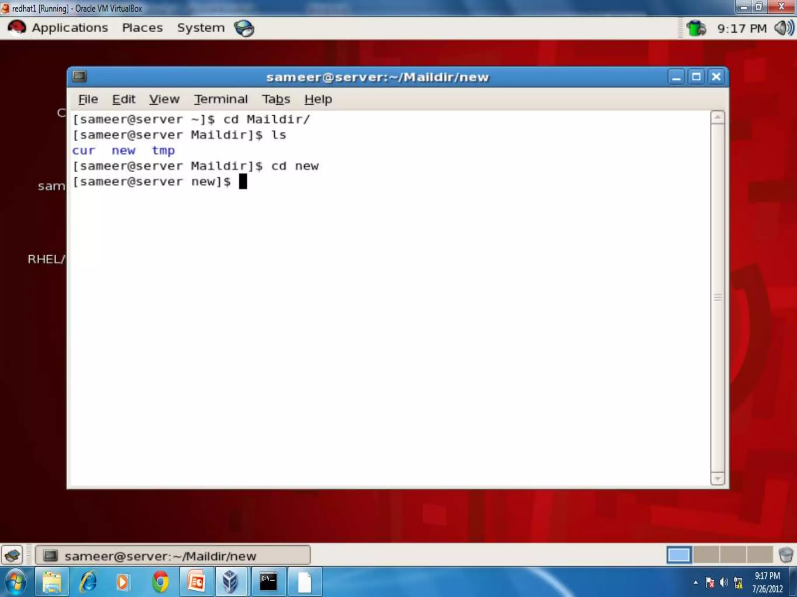This screenshot has width=797, height=597.
Task: Open the System dropdown menu
Action: (201, 28)
